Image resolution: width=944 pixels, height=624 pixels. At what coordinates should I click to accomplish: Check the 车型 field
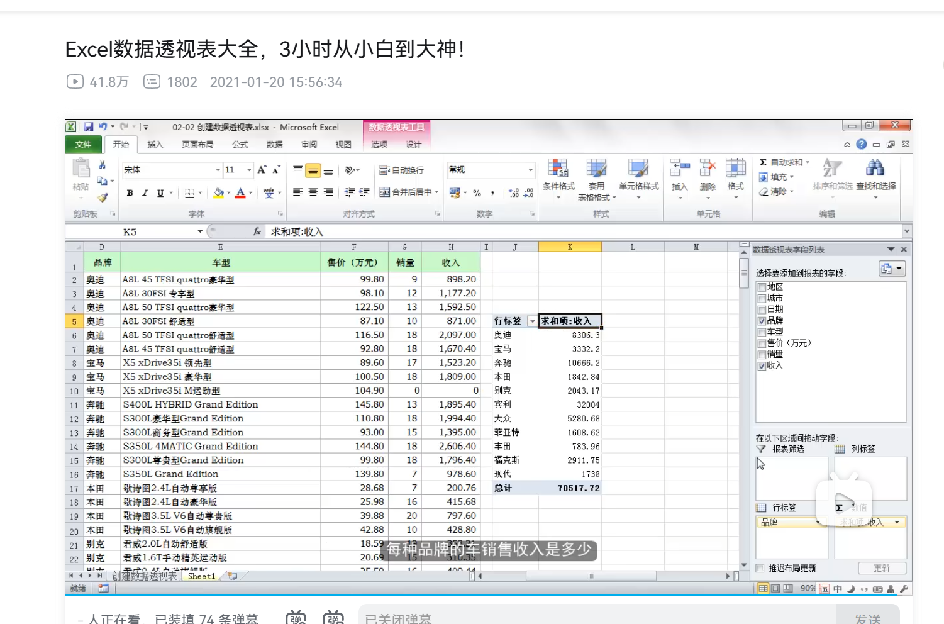(x=762, y=333)
